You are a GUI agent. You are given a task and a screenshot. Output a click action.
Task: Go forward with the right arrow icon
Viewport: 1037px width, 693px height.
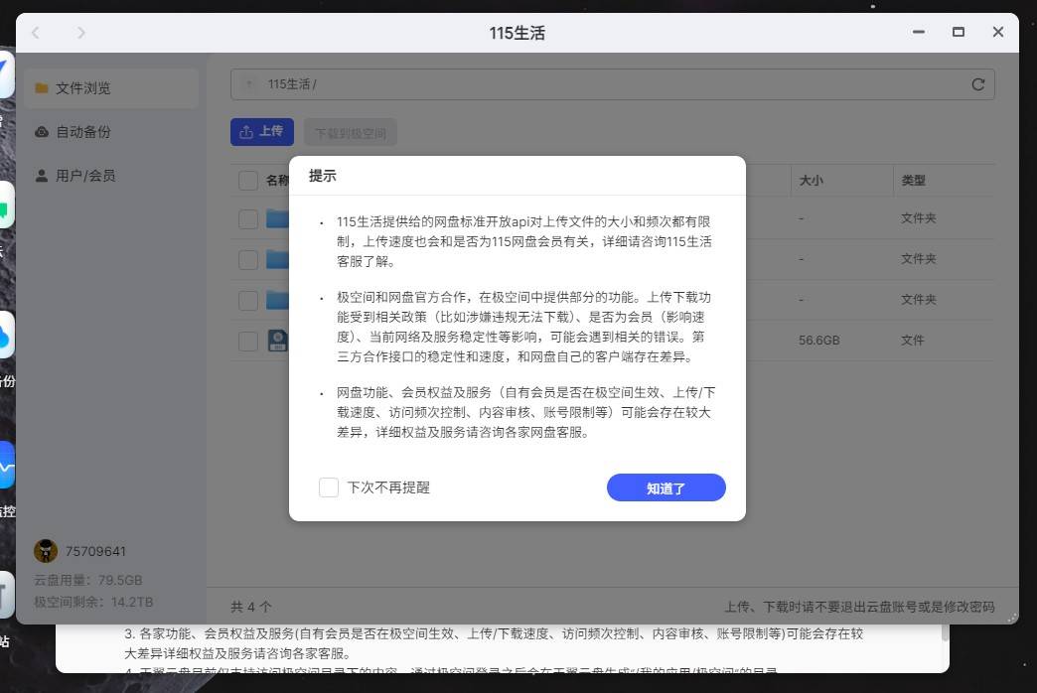point(80,33)
